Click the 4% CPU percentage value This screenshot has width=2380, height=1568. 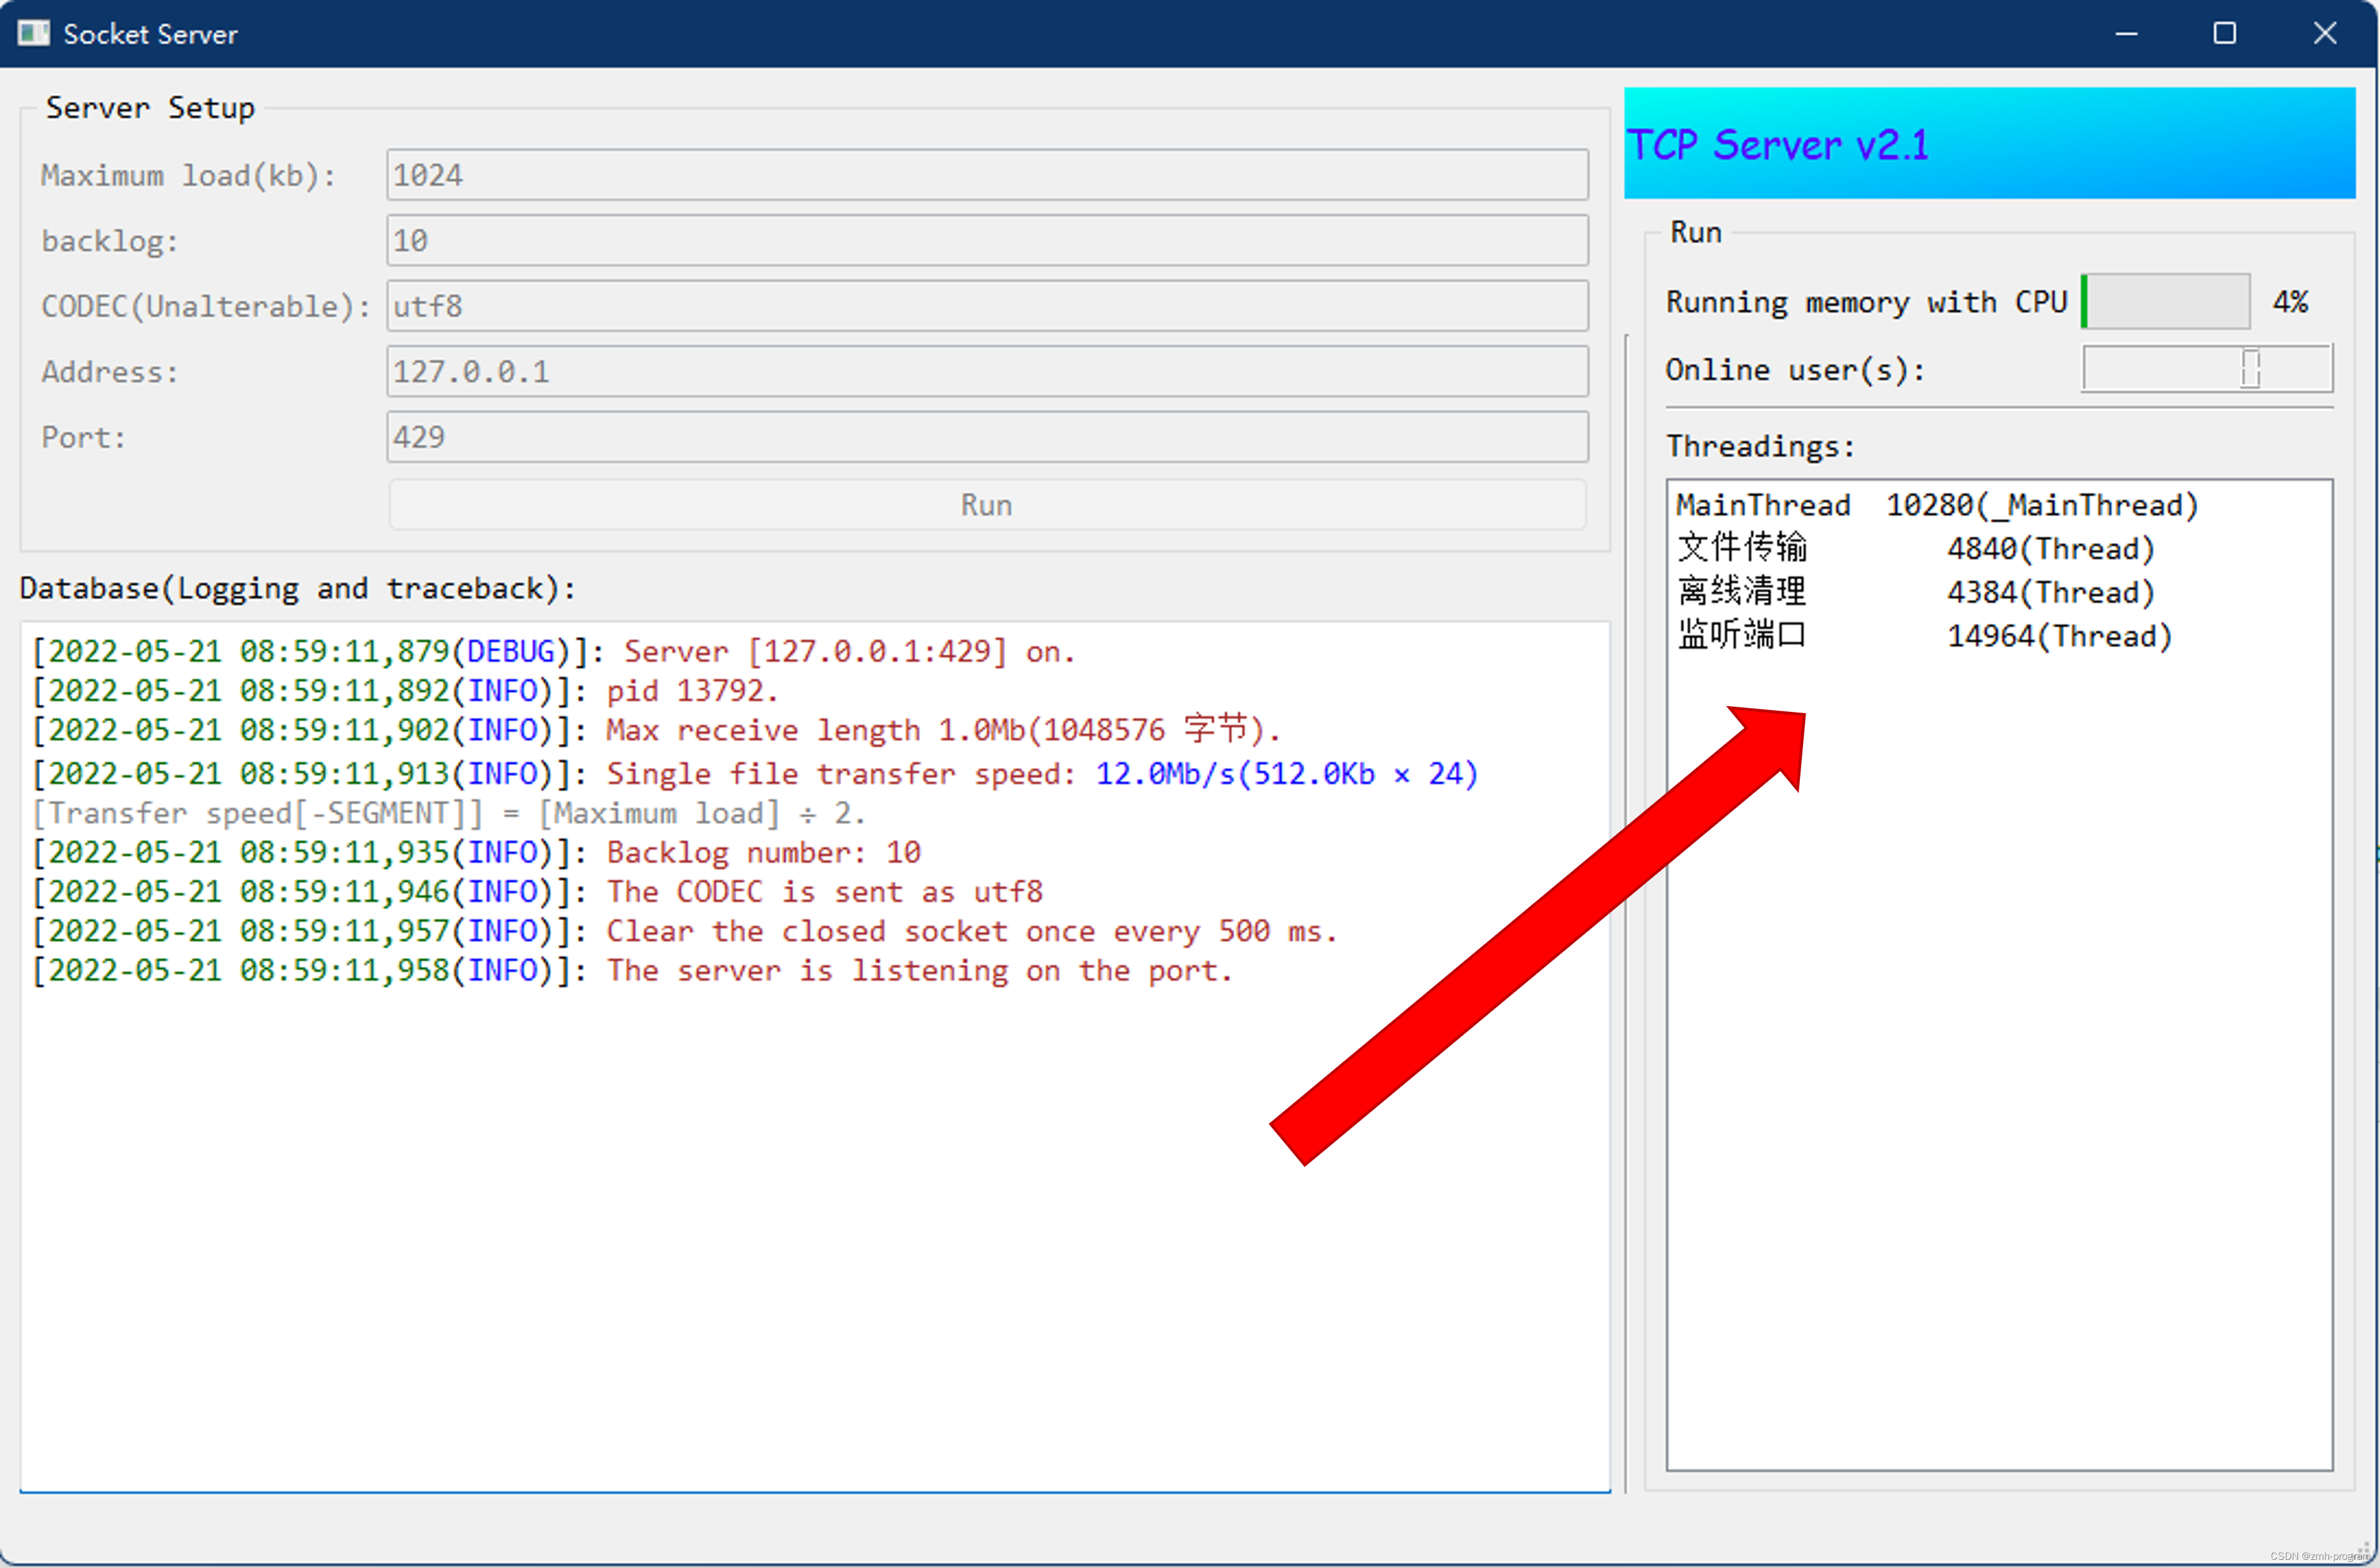click(2290, 301)
